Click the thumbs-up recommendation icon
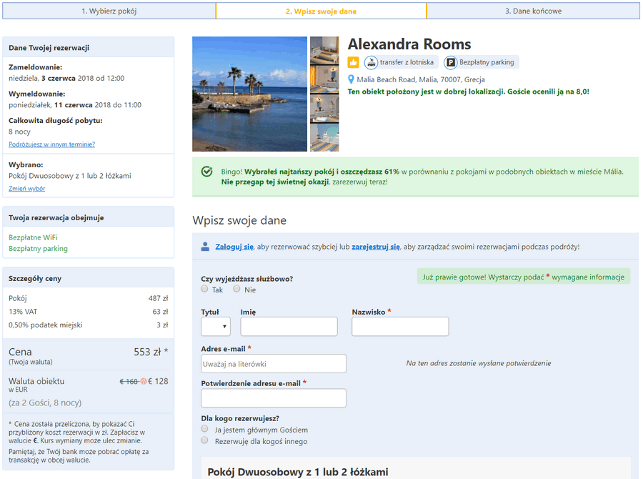This screenshot has height=479, width=643. coord(353,62)
